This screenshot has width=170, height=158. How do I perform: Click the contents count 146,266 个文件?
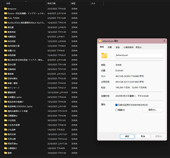click(x=131, y=87)
